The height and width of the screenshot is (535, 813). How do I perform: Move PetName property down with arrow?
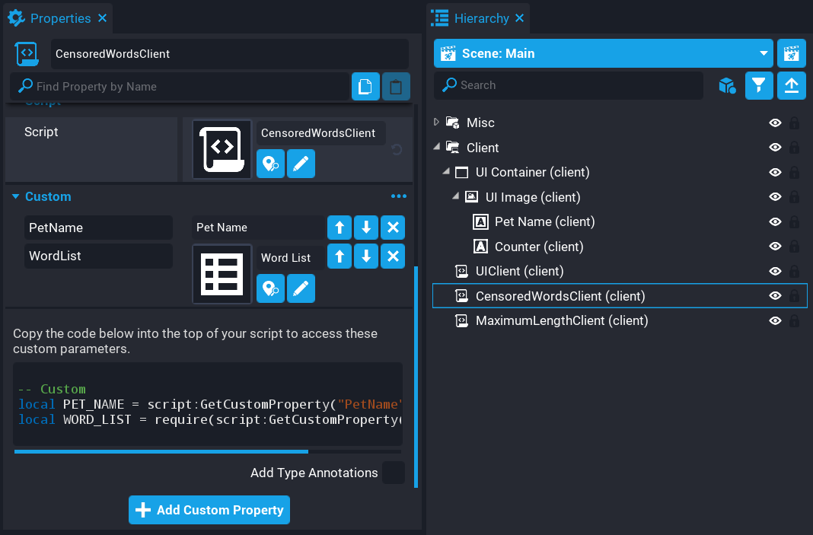click(x=366, y=228)
